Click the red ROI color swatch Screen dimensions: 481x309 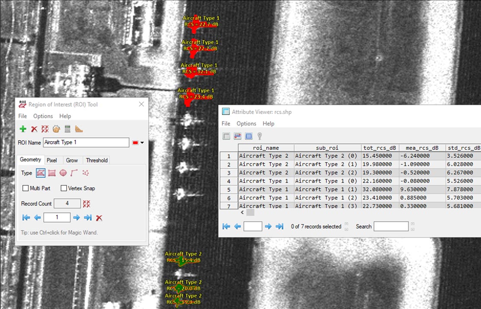pos(135,143)
